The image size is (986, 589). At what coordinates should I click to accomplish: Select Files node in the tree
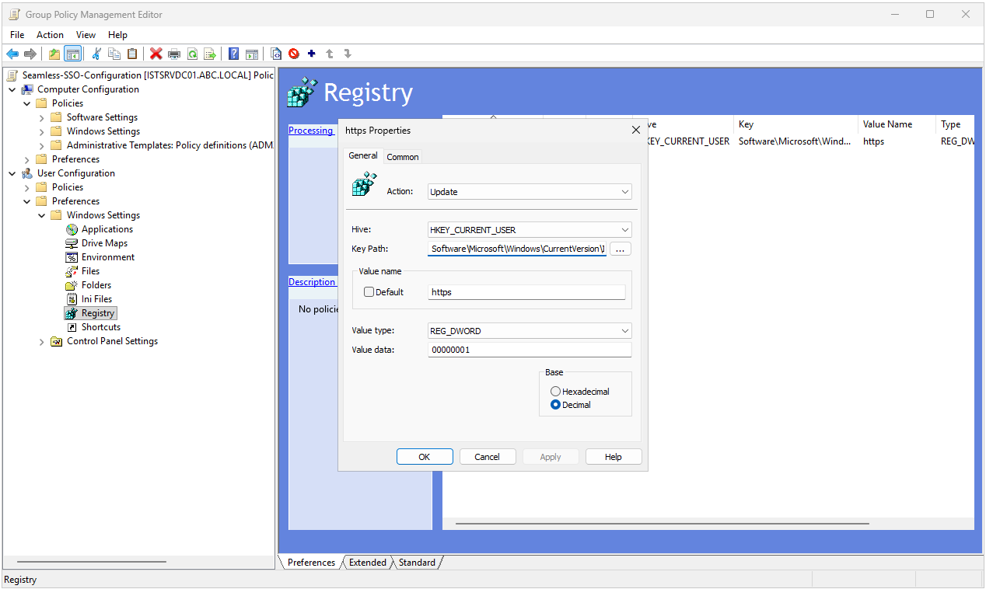[90, 271]
